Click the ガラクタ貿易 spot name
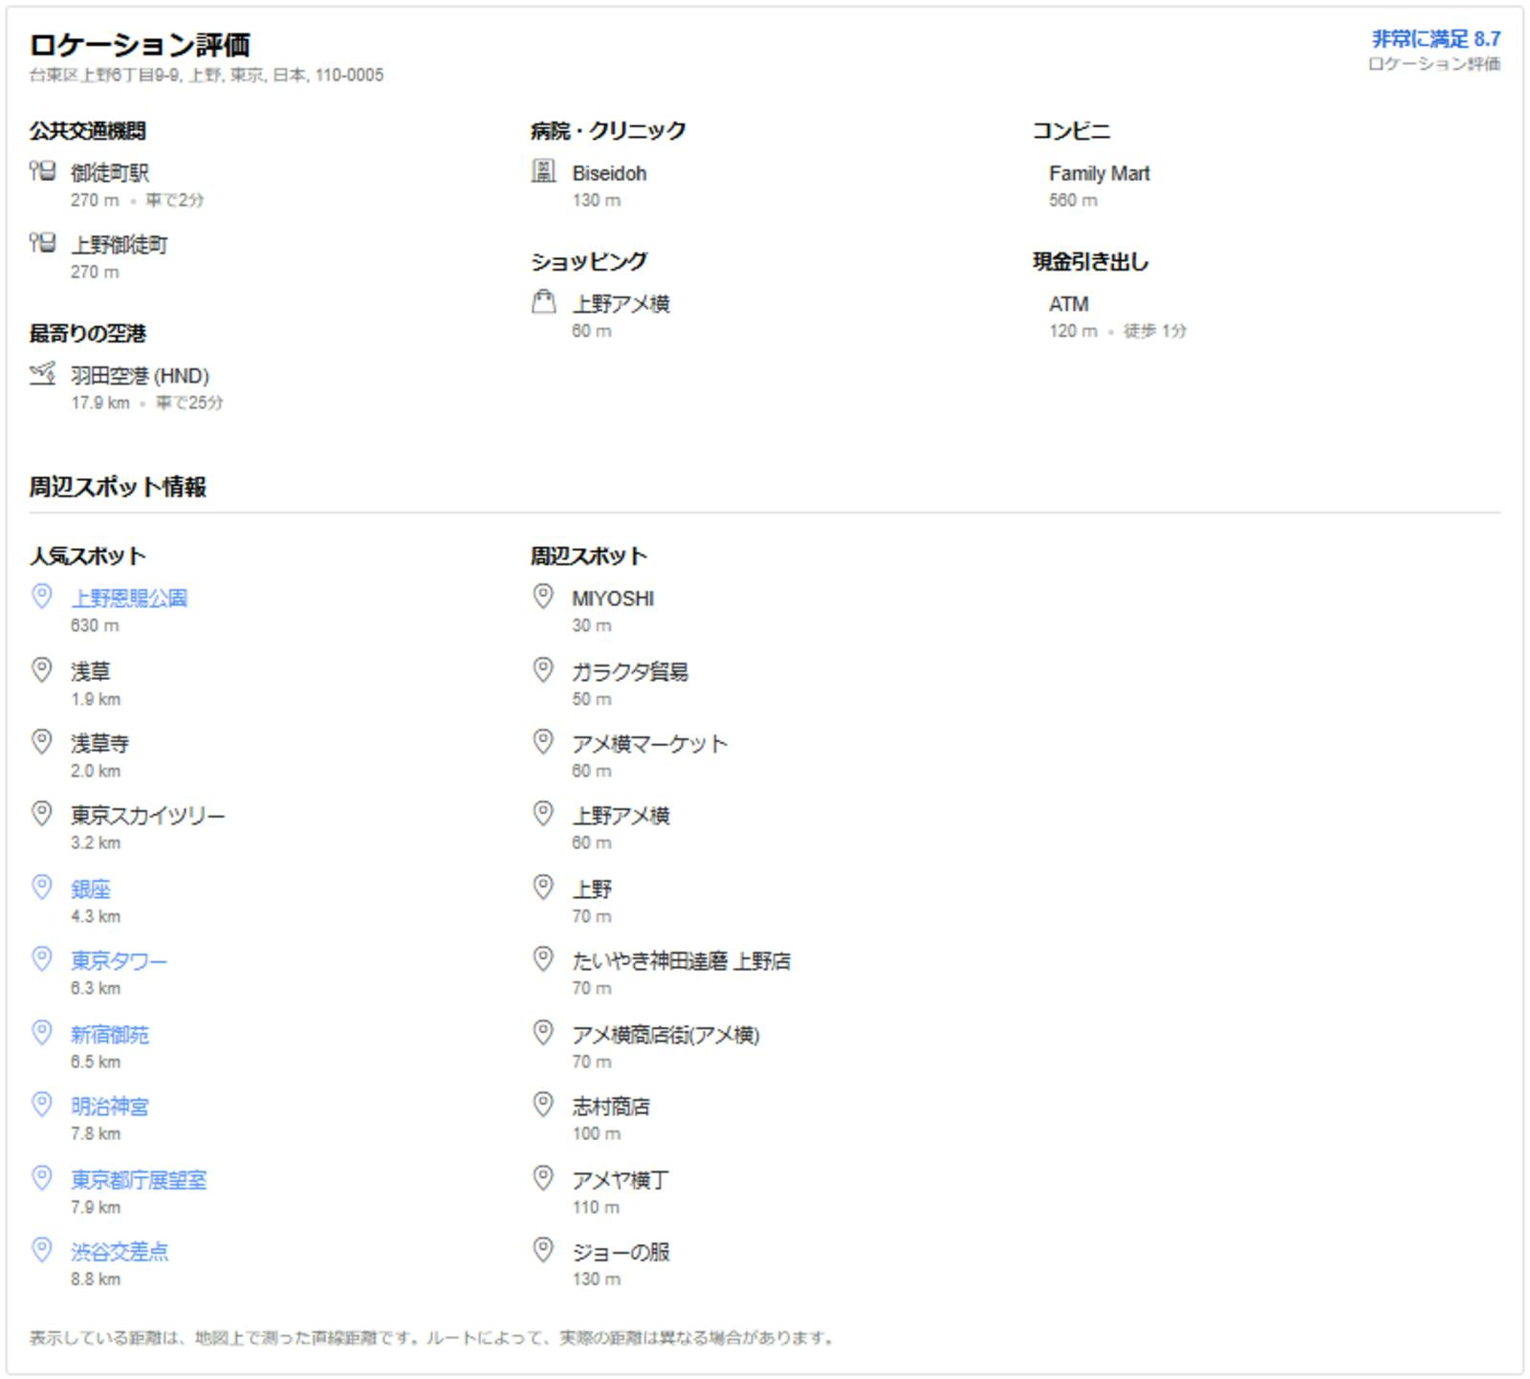 (x=630, y=672)
